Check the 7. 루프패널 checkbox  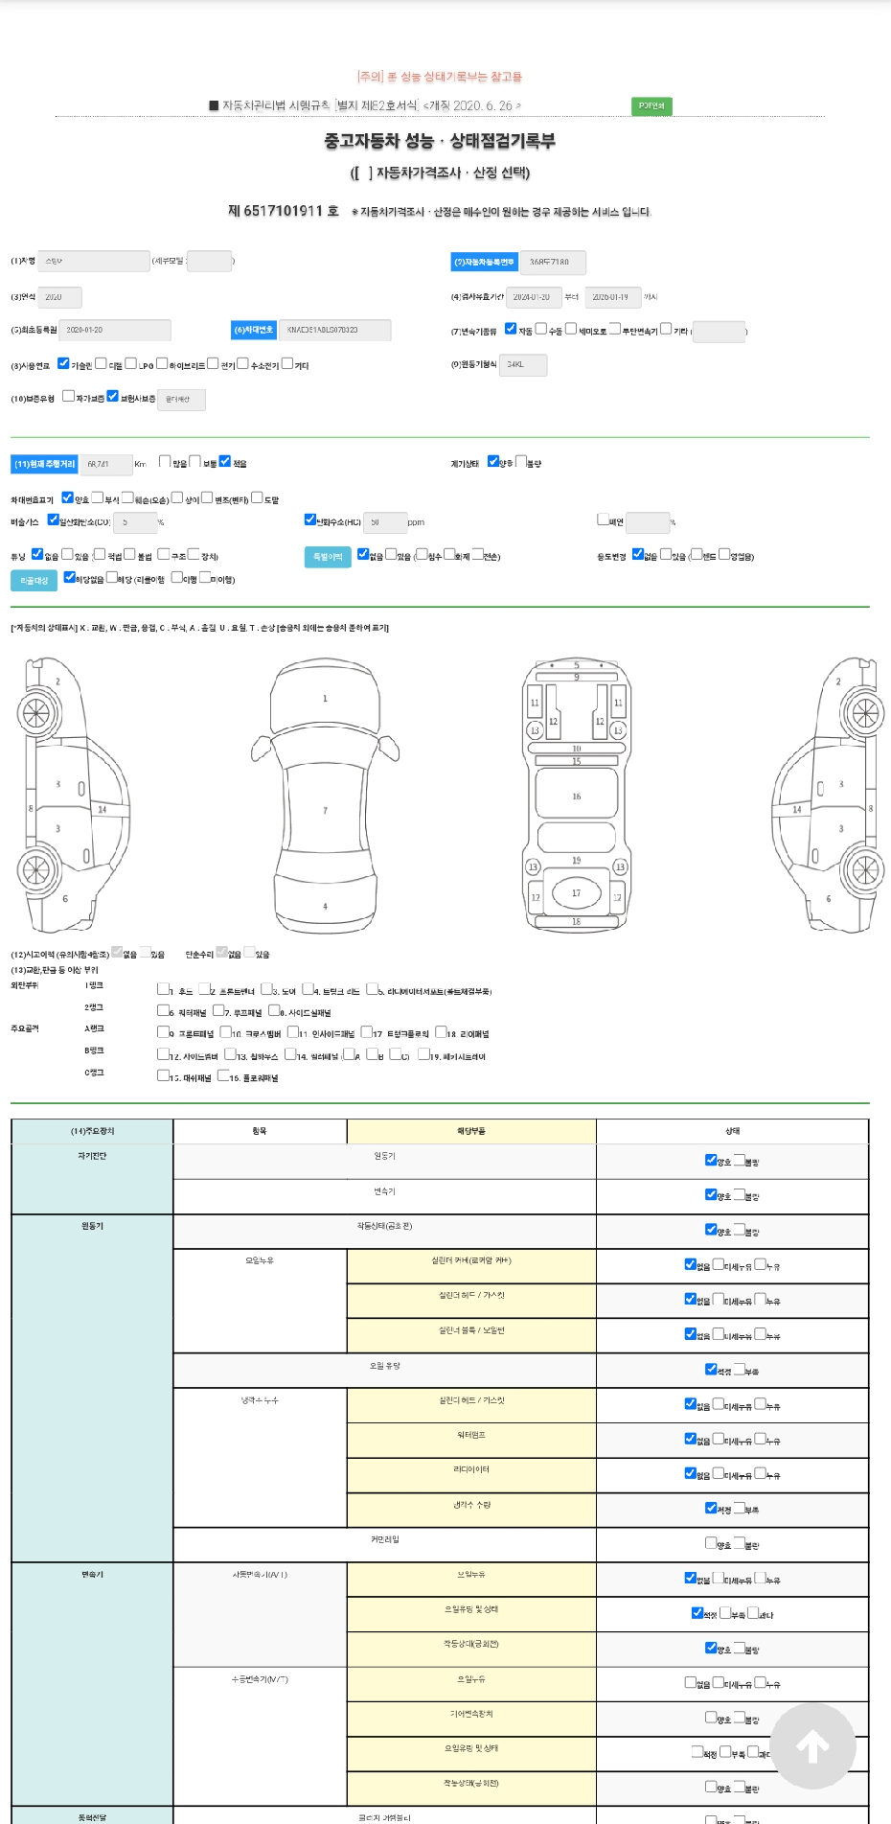click(217, 1010)
